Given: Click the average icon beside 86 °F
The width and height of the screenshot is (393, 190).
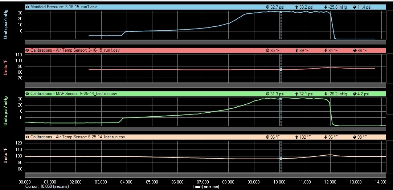Looking at the screenshot, I should (355, 50).
